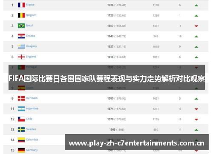Select Belgium's points value 1723 (1722.66)

tap(117, 15)
